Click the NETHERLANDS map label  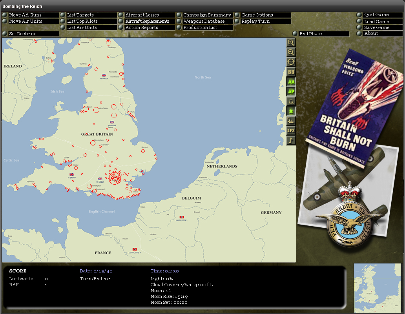coord(222,167)
